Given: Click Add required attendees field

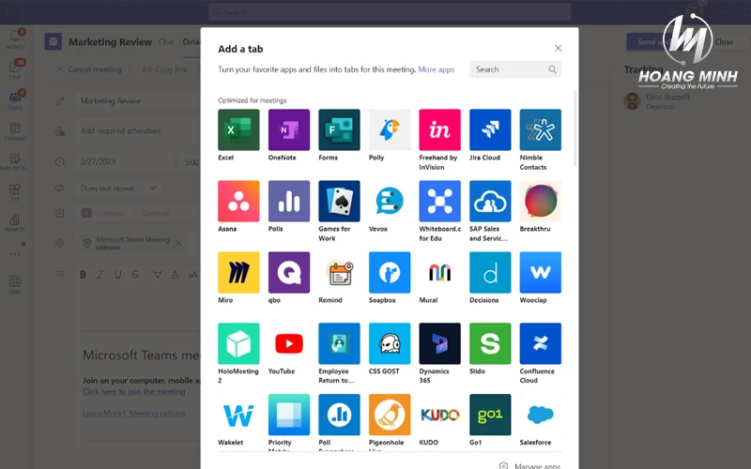Looking at the screenshot, I should pyautogui.click(x=137, y=130).
